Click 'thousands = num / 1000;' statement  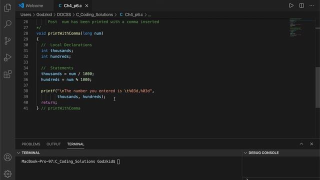pos(67,73)
